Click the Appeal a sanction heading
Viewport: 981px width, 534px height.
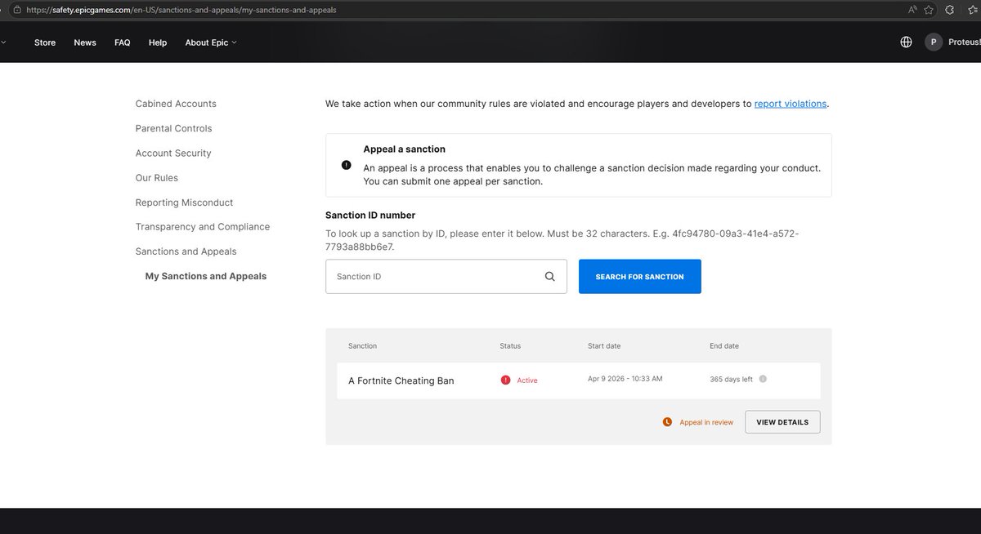tap(405, 149)
